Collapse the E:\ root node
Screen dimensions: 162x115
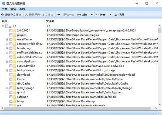pos(3,26)
